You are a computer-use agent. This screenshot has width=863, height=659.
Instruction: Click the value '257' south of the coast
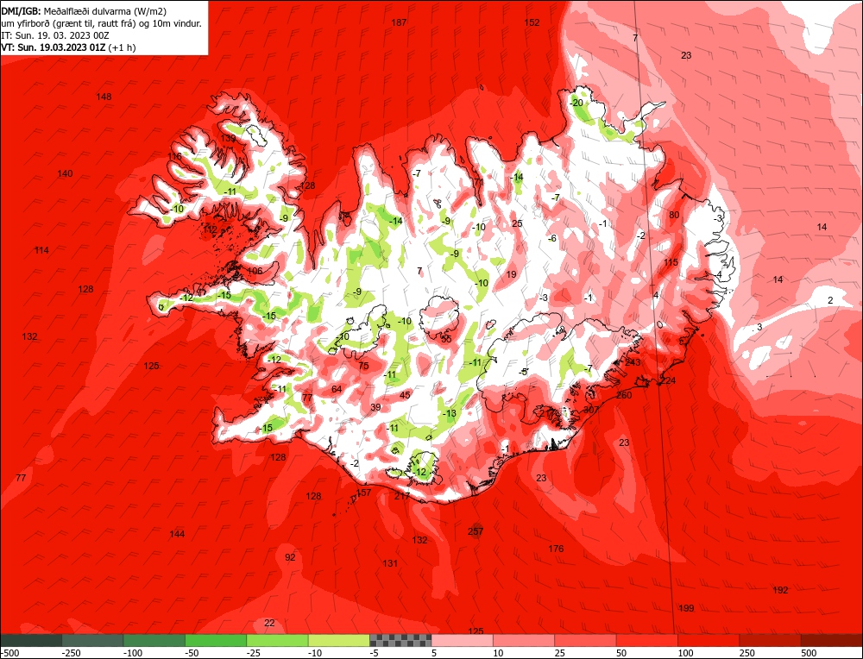click(476, 531)
